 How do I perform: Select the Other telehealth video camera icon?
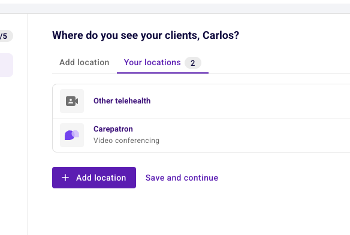pos(72,101)
